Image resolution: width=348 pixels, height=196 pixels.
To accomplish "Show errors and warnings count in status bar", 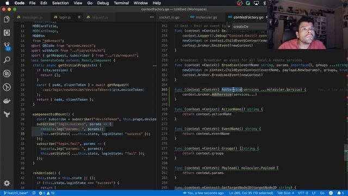I will point(47,193).
